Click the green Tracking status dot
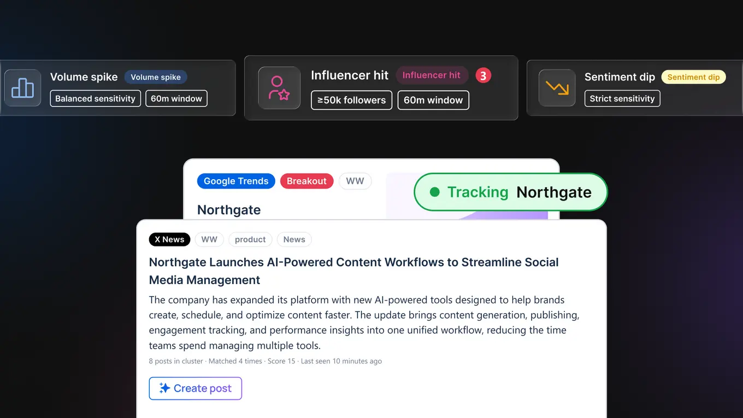This screenshot has height=418, width=743. coord(435,192)
